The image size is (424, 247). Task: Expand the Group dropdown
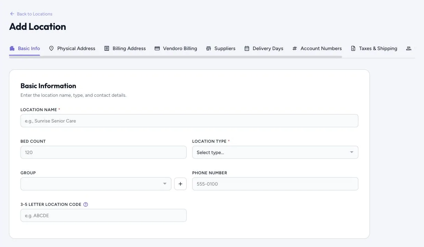tap(96, 184)
